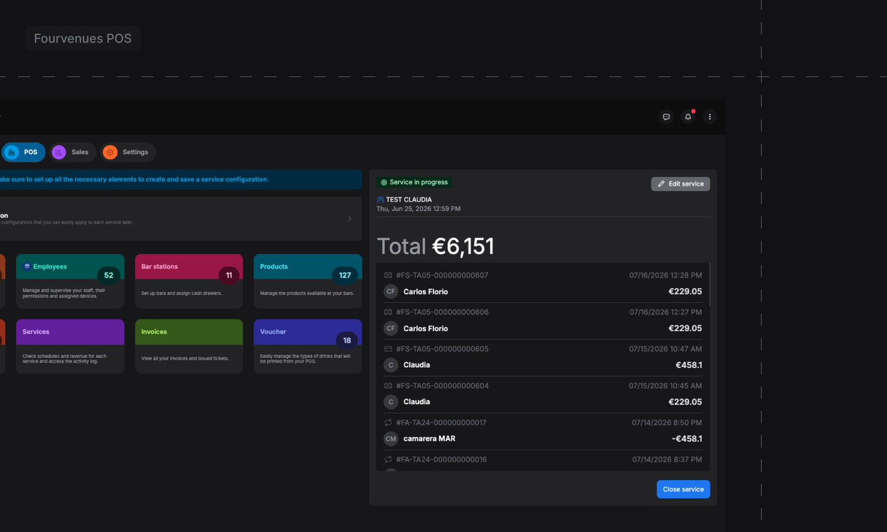Click the Bar stations count badge 11
This screenshot has height=532, width=887.
229,275
